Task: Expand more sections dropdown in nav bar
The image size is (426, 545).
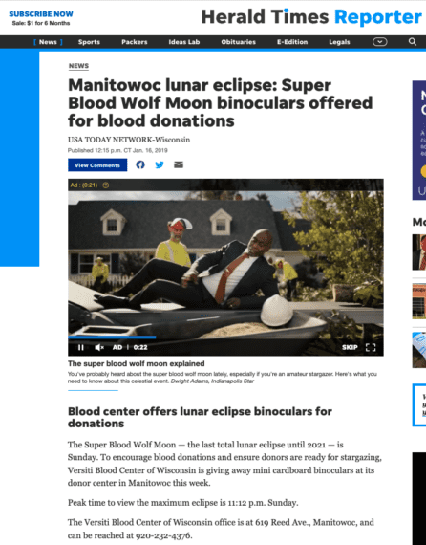Action: tap(380, 42)
